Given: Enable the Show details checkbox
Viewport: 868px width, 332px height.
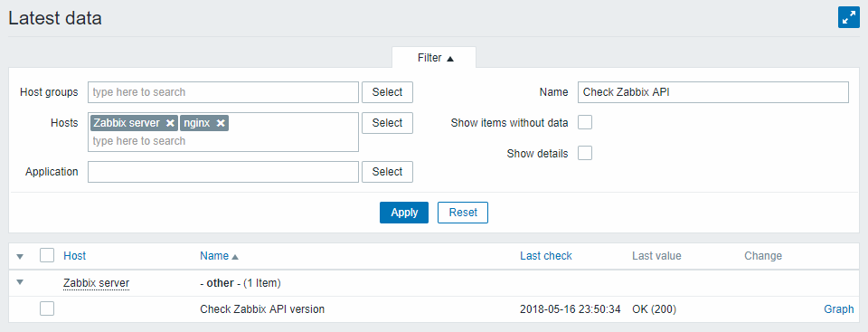Looking at the screenshot, I should pos(585,153).
